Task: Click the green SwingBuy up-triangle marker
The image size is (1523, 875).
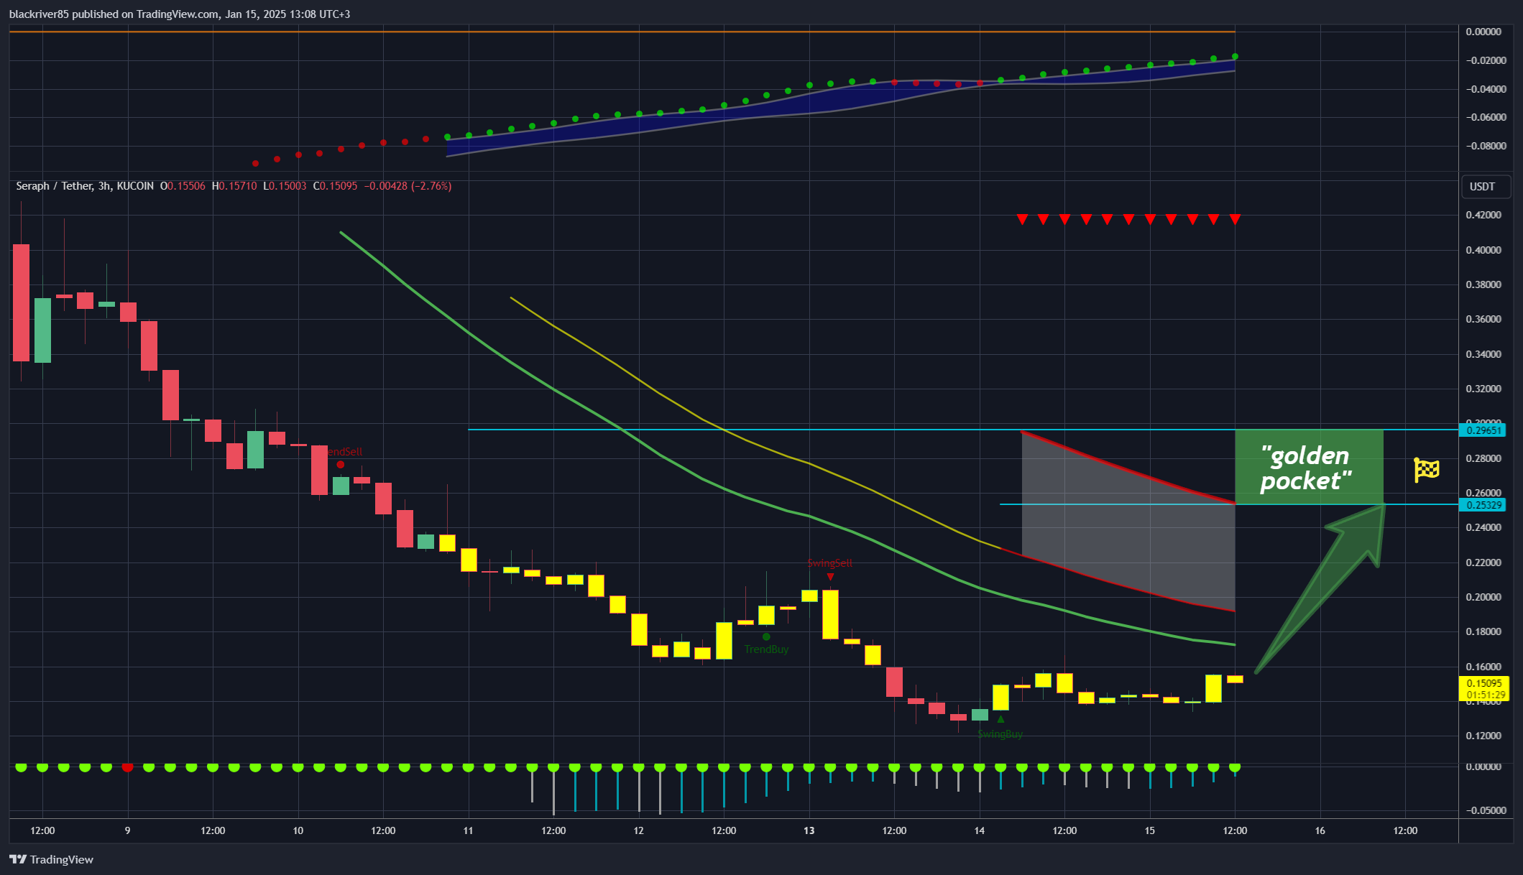Action: point(1000,719)
